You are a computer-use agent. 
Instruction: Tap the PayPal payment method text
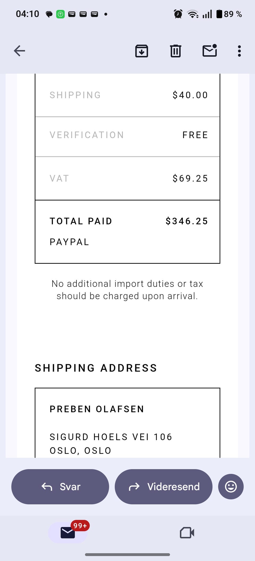(x=69, y=242)
